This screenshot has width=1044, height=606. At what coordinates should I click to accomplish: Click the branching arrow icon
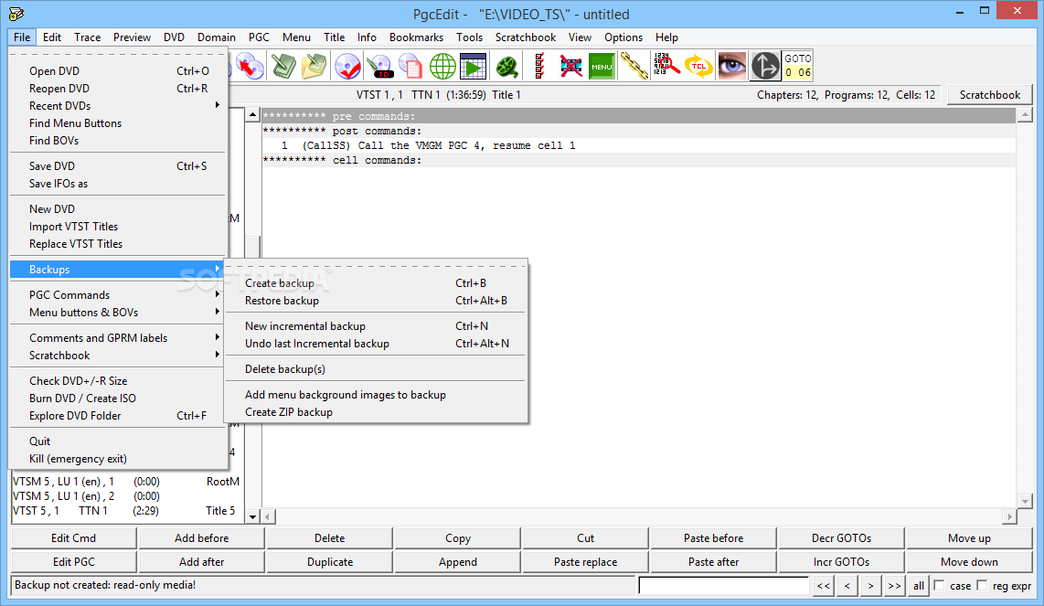pos(765,66)
